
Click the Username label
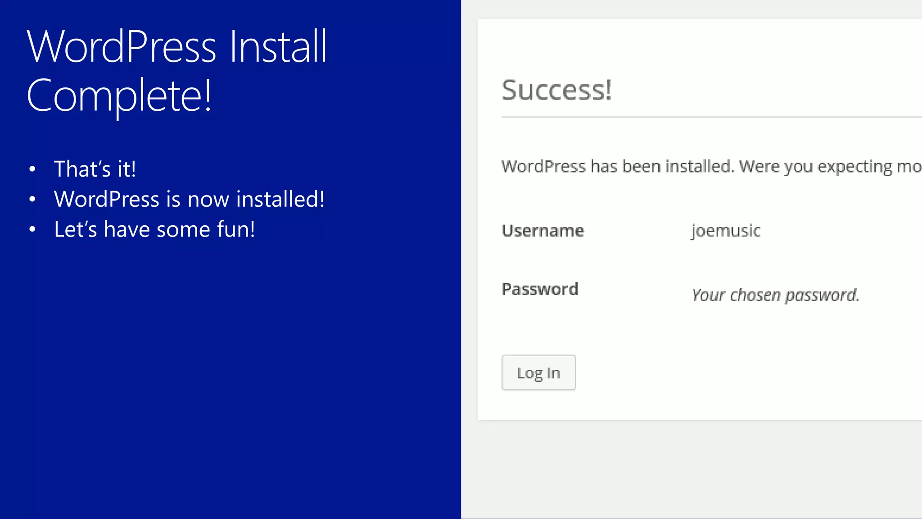[542, 231]
